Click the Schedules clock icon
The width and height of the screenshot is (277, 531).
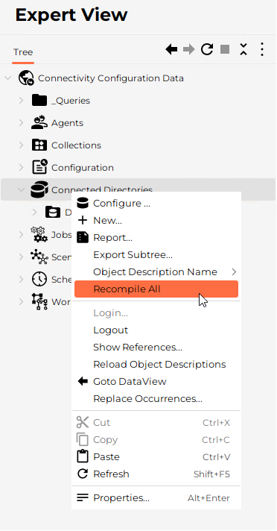39,279
